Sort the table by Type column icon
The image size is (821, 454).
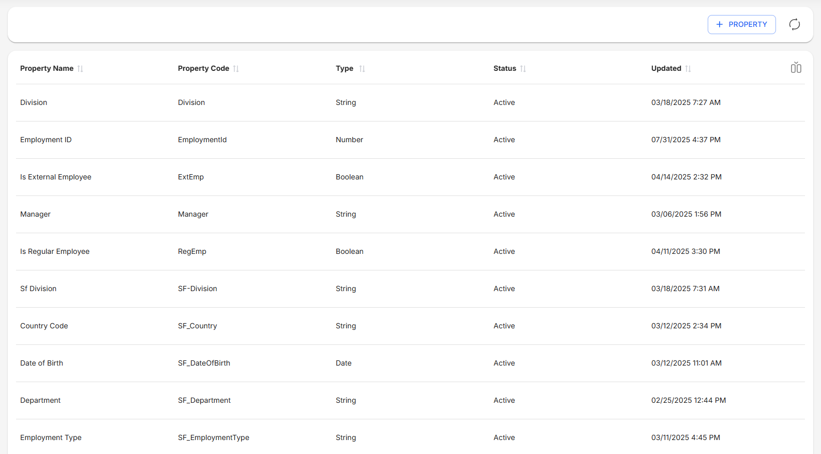(362, 69)
